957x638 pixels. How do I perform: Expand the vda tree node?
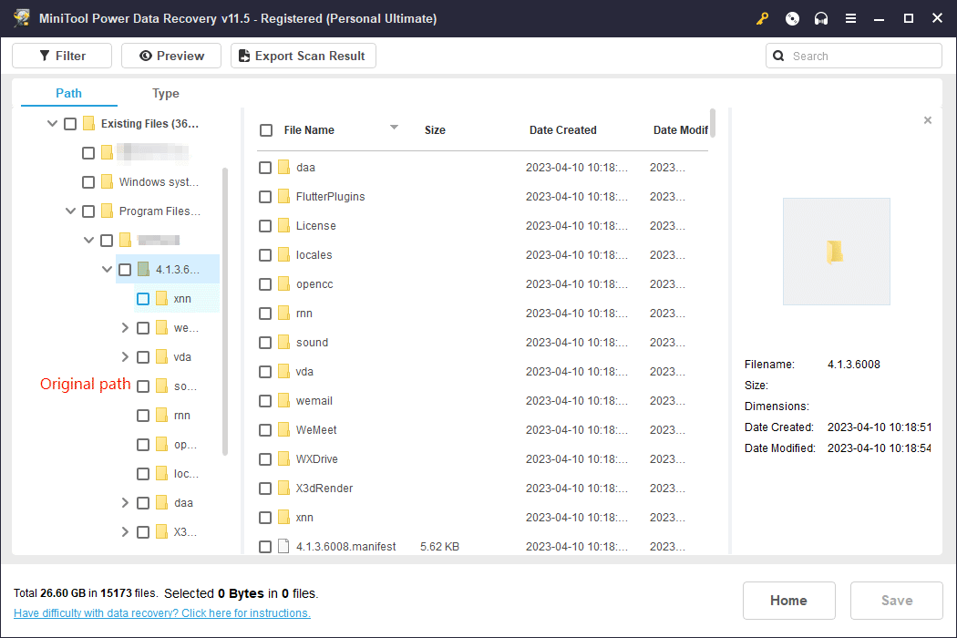[x=125, y=357]
